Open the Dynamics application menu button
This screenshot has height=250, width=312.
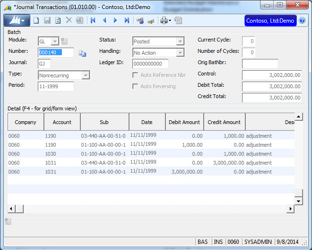pyautogui.click(x=17, y=20)
